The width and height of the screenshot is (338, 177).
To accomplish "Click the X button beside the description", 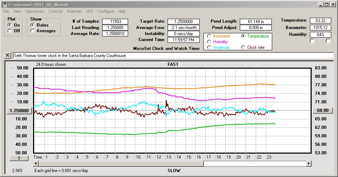I will pyautogui.click(x=7, y=55).
